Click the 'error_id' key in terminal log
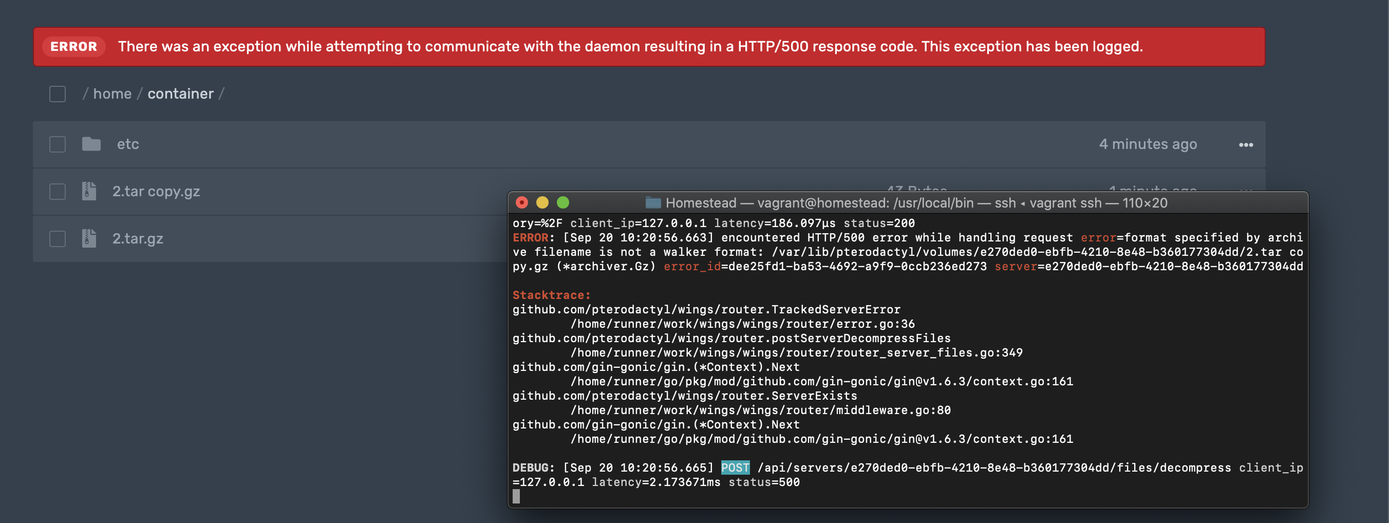1389x523 pixels. pyautogui.click(x=692, y=266)
